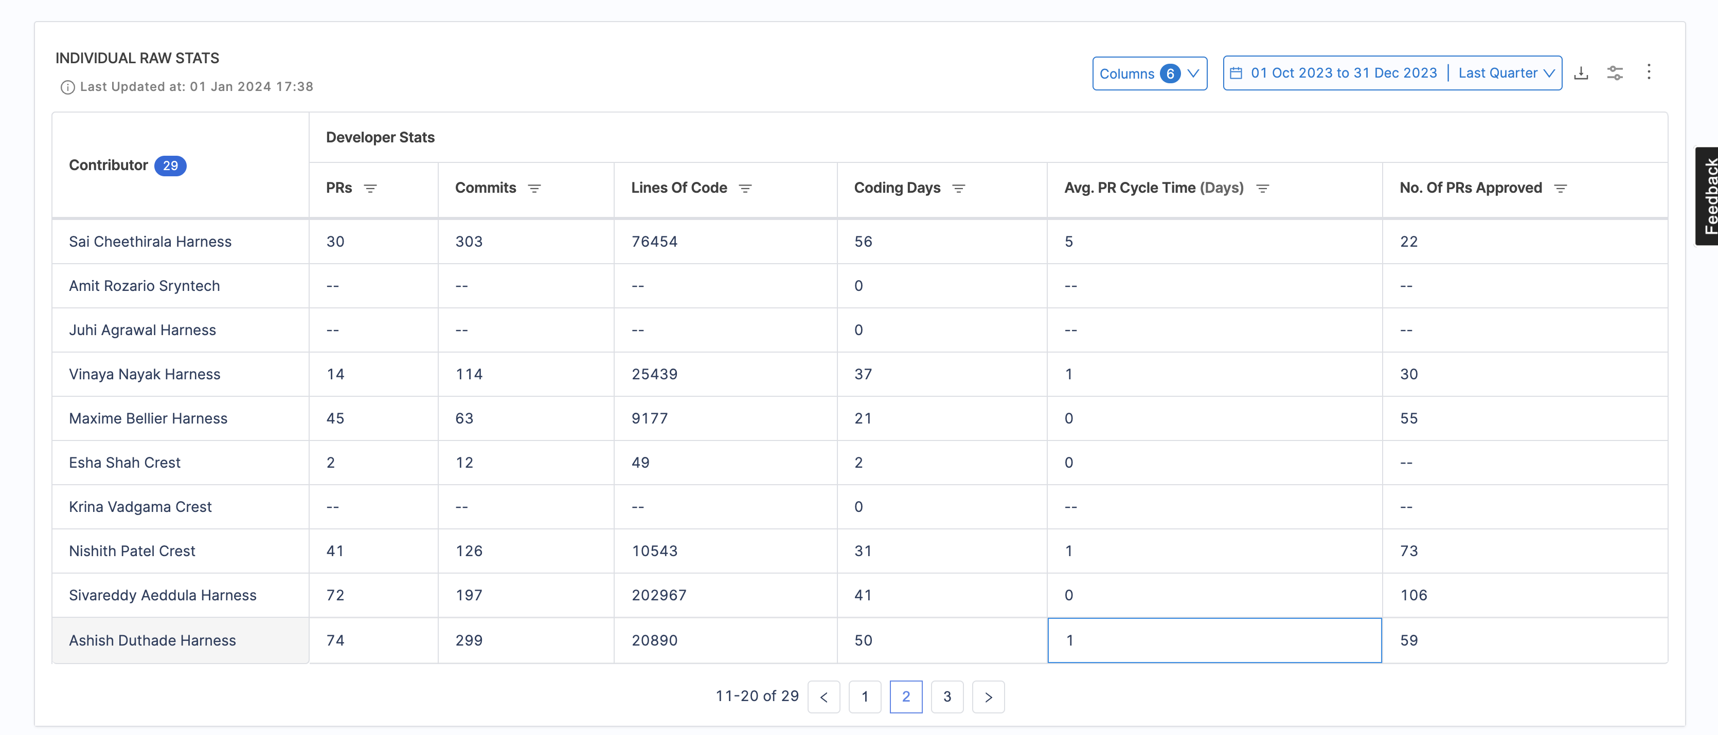Click the PRs column filter icon
Viewport: 1718px width, 735px height.
(370, 189)
